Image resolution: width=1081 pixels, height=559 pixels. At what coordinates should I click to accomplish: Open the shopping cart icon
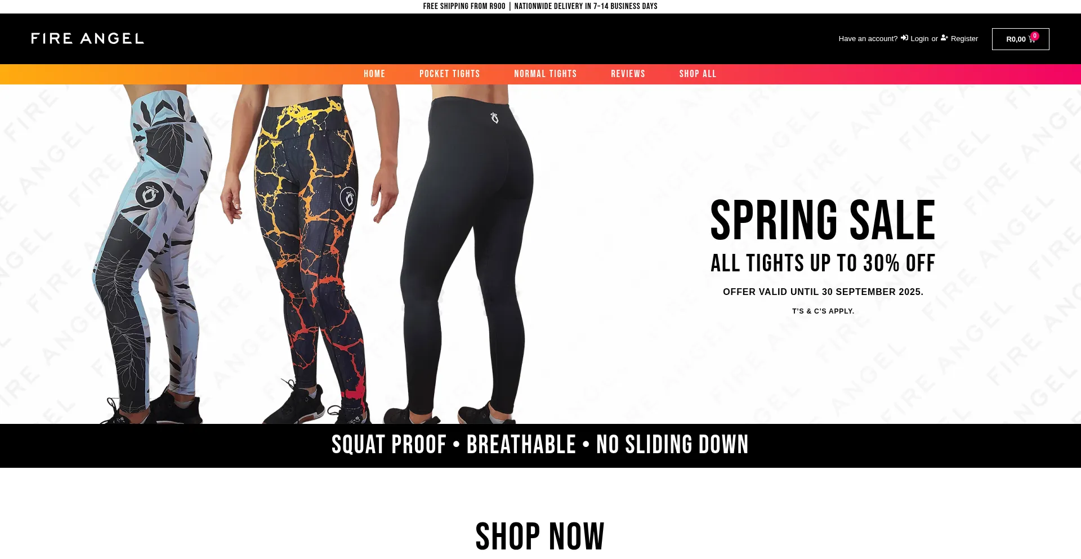(x=1031, y=39)
